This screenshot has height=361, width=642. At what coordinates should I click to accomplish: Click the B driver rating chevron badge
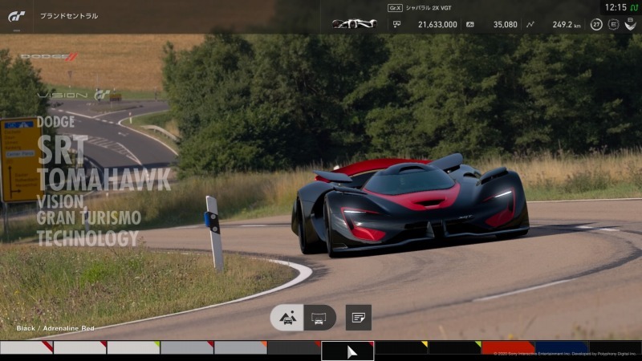630,25
